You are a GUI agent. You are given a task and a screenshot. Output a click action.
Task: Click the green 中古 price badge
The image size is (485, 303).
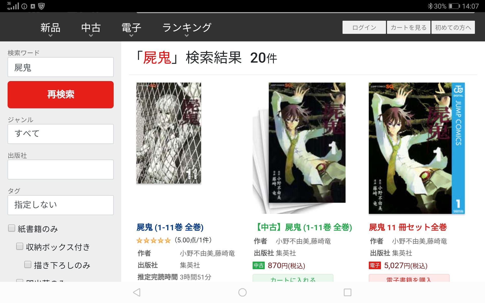[259, 265]
